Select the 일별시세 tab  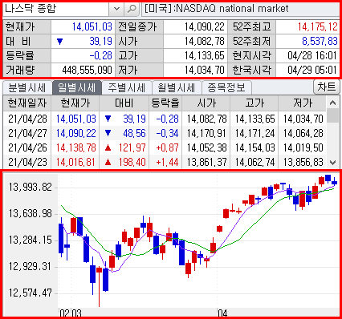tap(77, 87)
